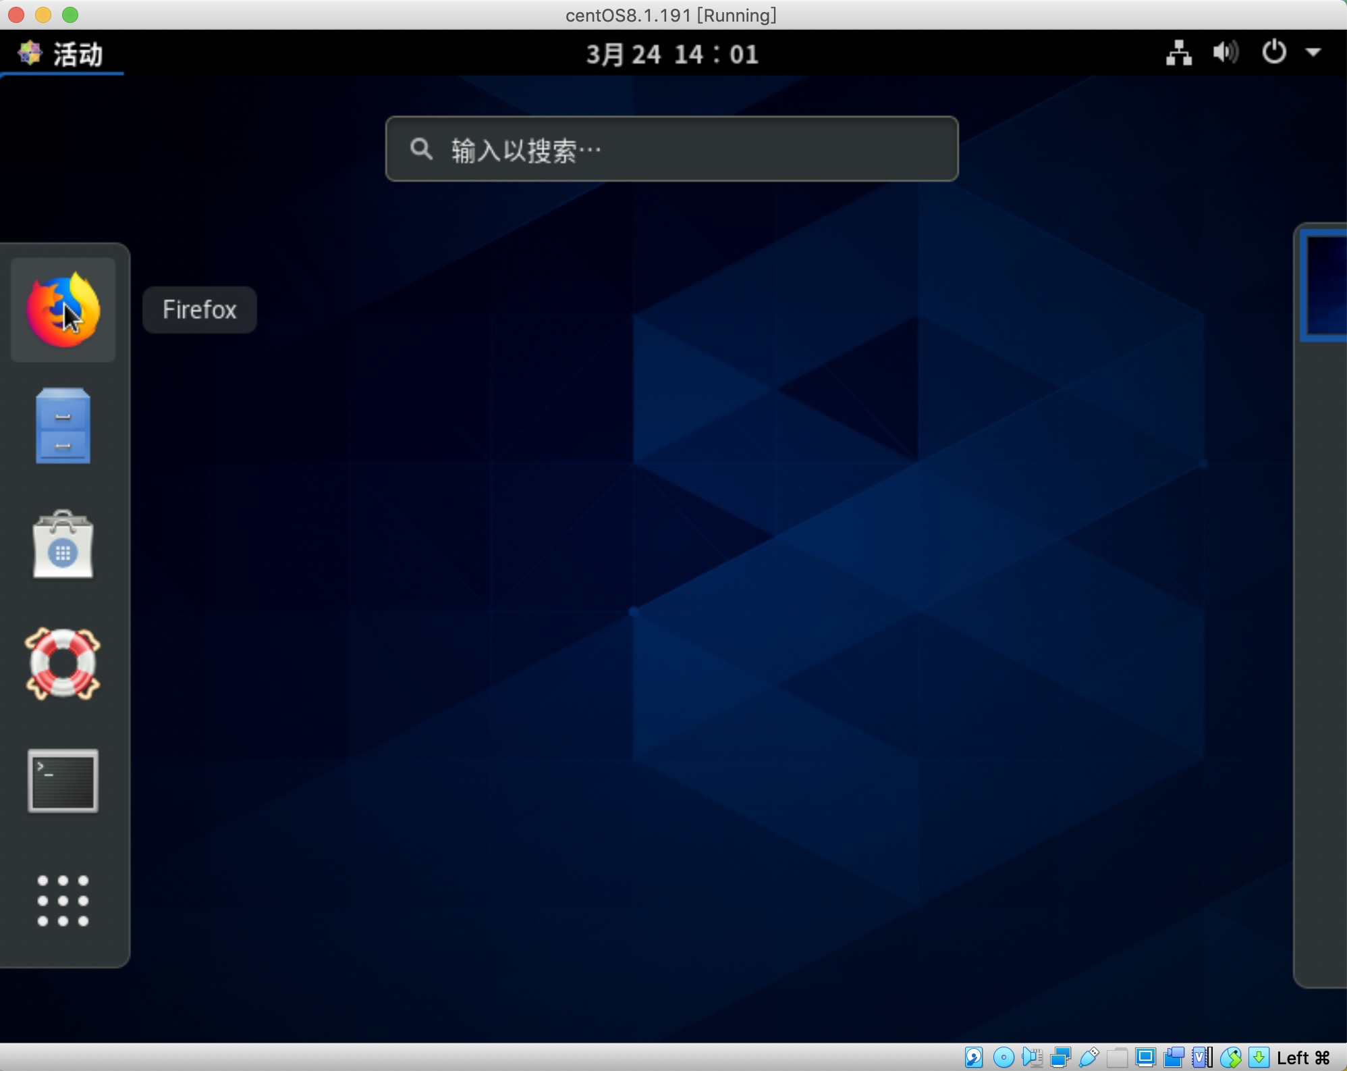1347x1071 pixels.
Task: Click VirtualBox USB devices icon
Action: pyautogui.click(x=1089, y=1057)
